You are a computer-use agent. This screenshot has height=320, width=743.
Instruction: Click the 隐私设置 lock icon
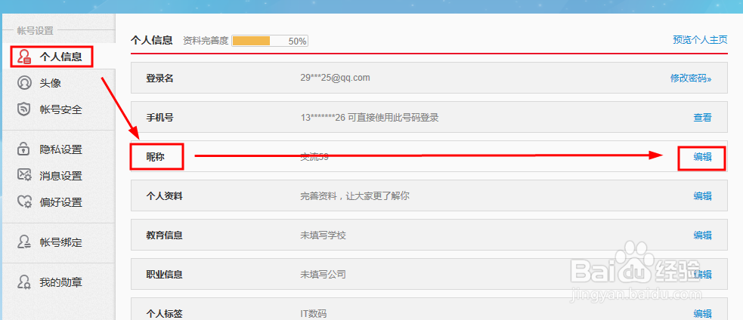pyautogui.click(x=23, y=149)
